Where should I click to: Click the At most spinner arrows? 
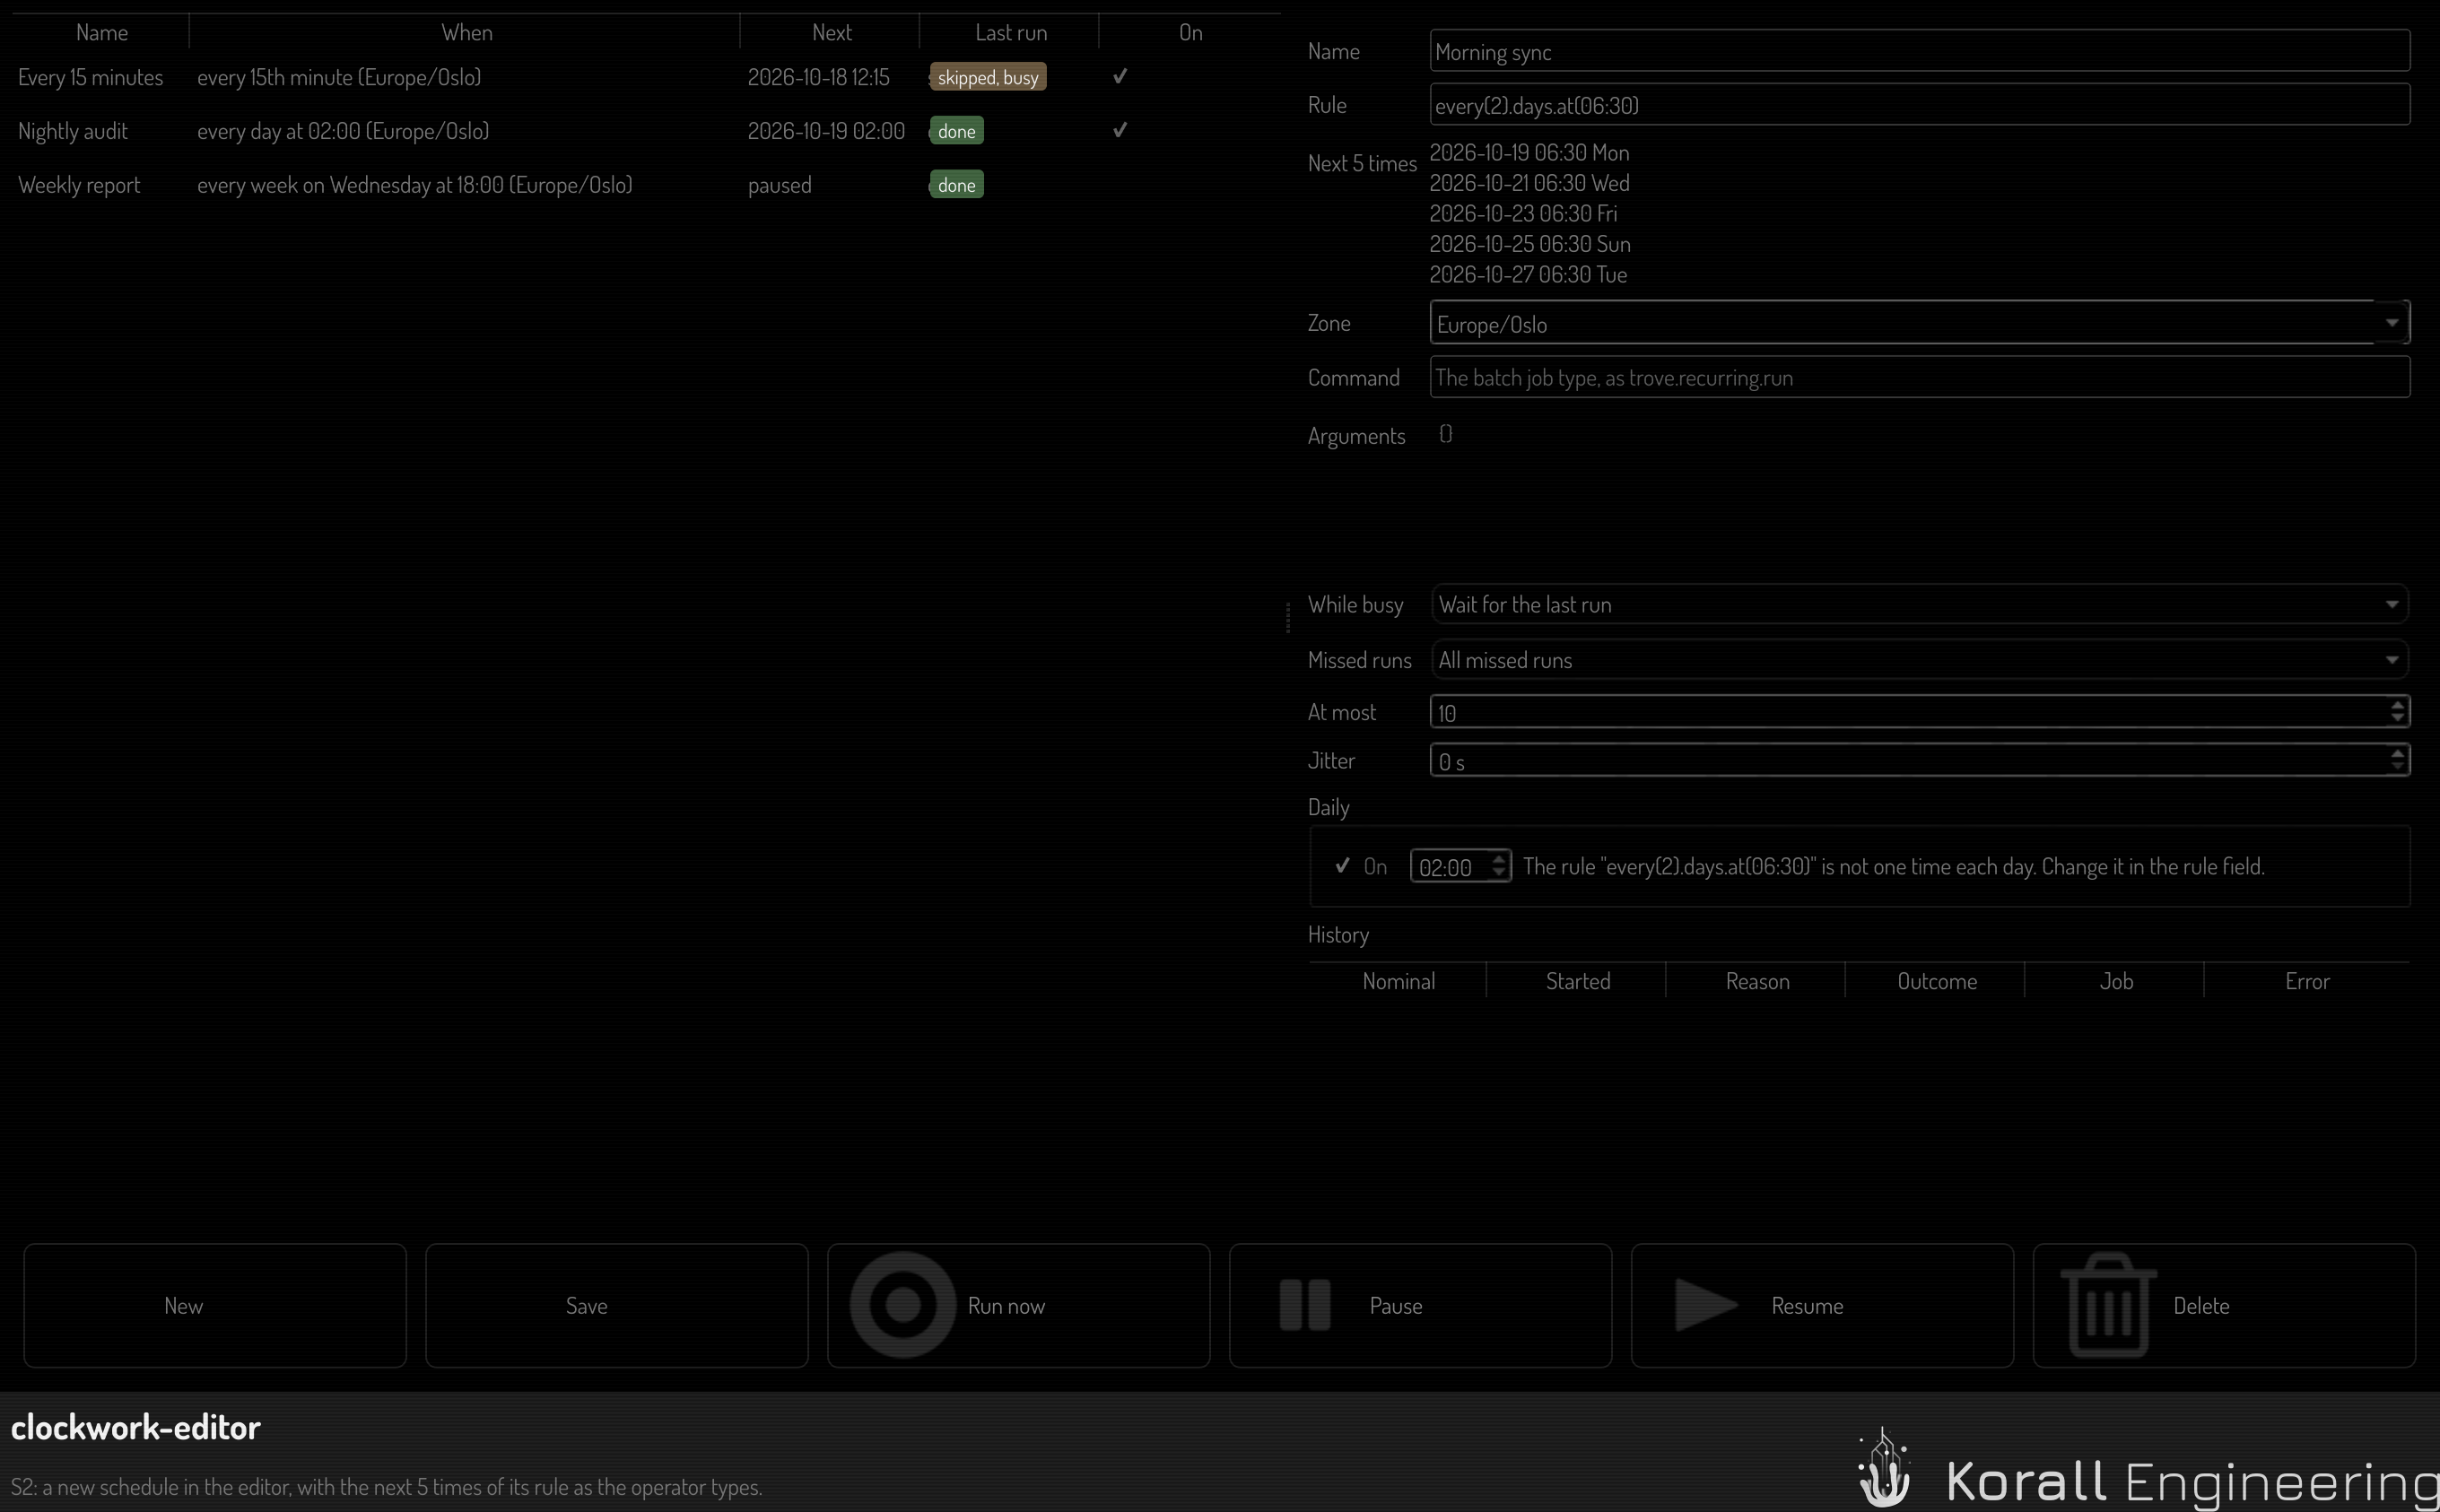[2397, 711]
